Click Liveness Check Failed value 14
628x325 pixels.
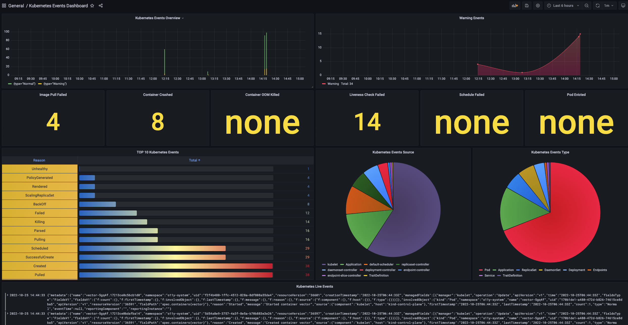pos(367,122)
